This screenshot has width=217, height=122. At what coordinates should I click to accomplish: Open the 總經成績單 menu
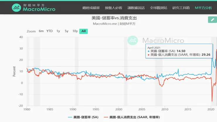pyautogui.click(x=91, y=8)
